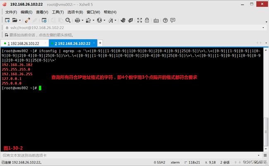
Task: Click the 9,18 cursor position indicator
Action: click(211, 162)
